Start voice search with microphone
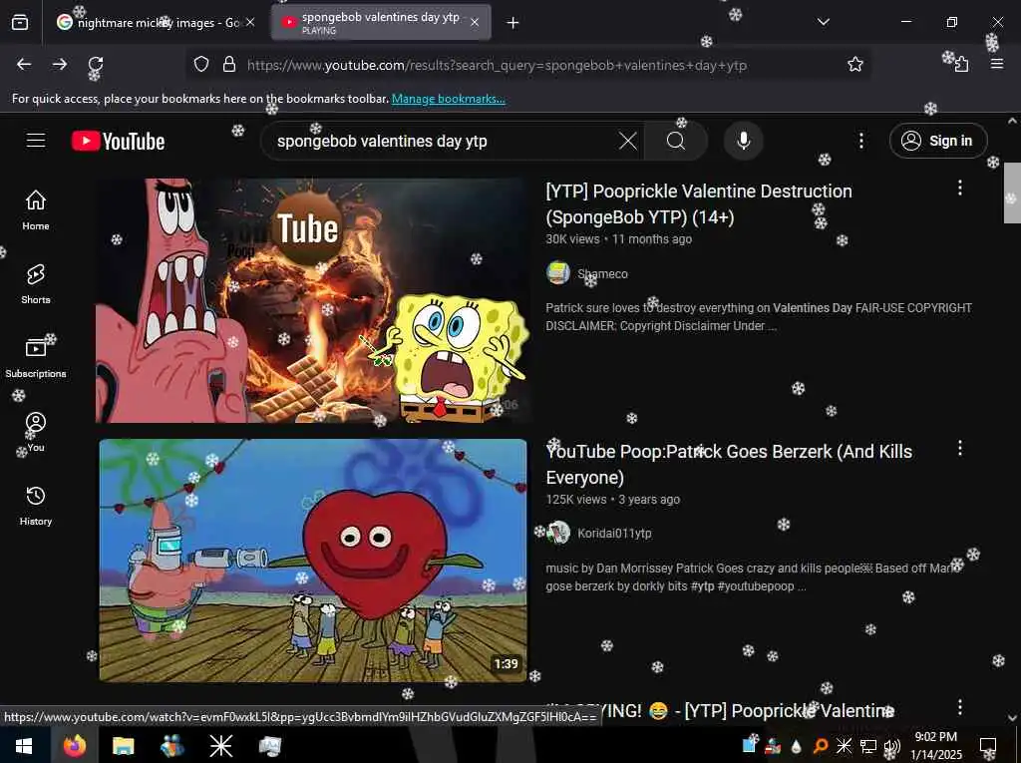 click(x=743, y=141)
